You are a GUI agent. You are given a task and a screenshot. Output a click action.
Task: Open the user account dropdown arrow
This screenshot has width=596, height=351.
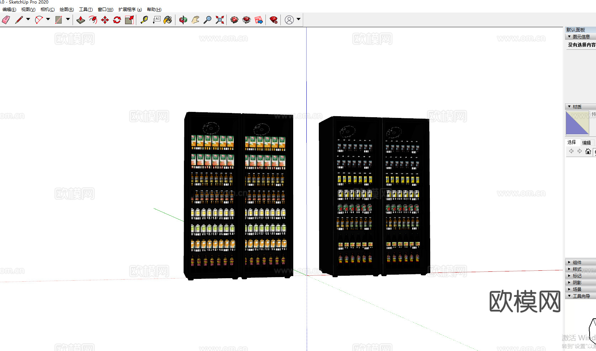tap(299, 20)
